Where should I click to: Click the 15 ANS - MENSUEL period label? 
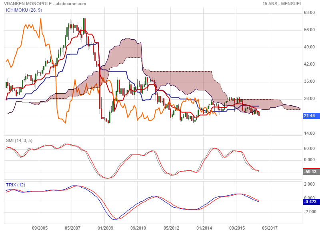(282, 4)
